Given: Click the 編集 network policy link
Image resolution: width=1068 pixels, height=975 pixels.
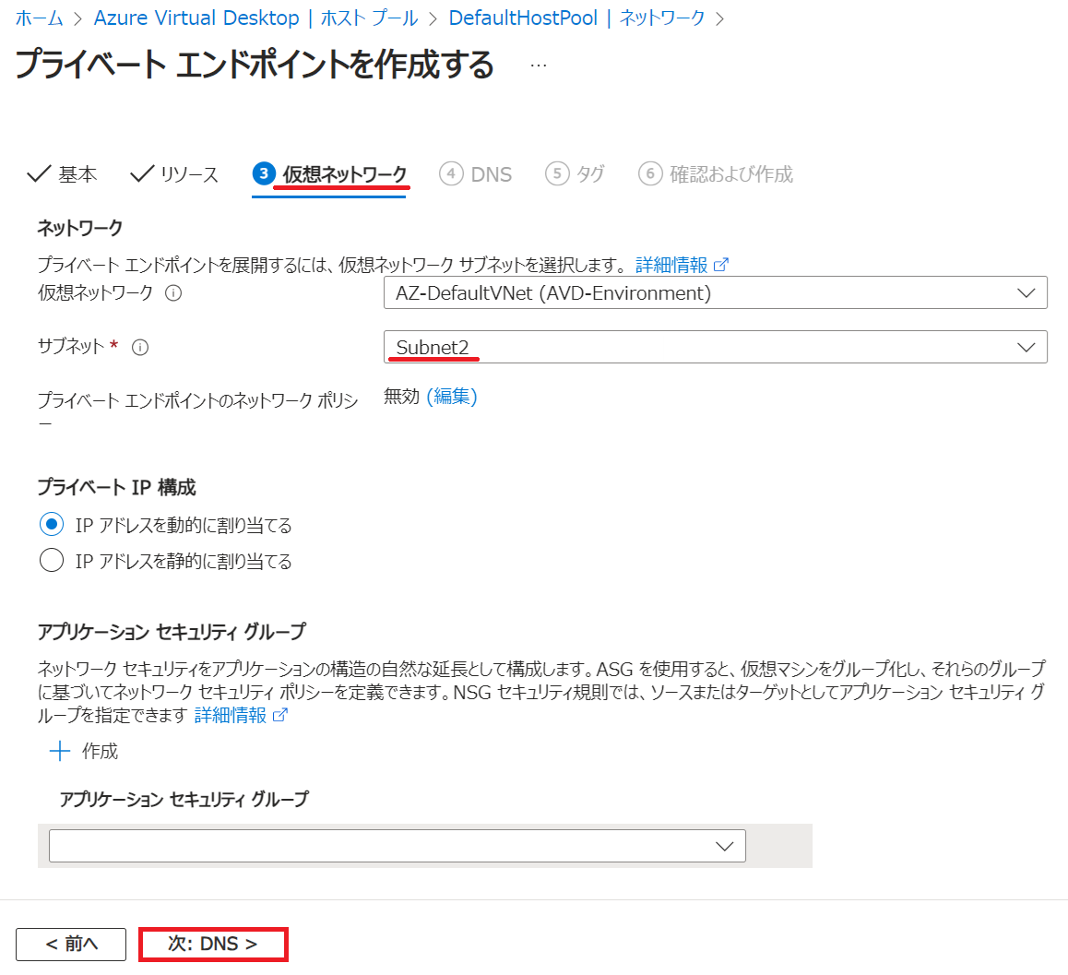Looking at the screenshot, I should click(x=452, y=396).
